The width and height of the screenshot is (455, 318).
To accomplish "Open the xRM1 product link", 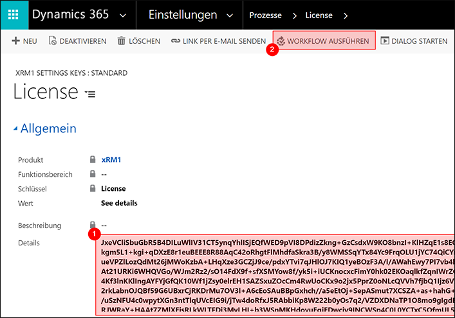I will click(111, 159).
